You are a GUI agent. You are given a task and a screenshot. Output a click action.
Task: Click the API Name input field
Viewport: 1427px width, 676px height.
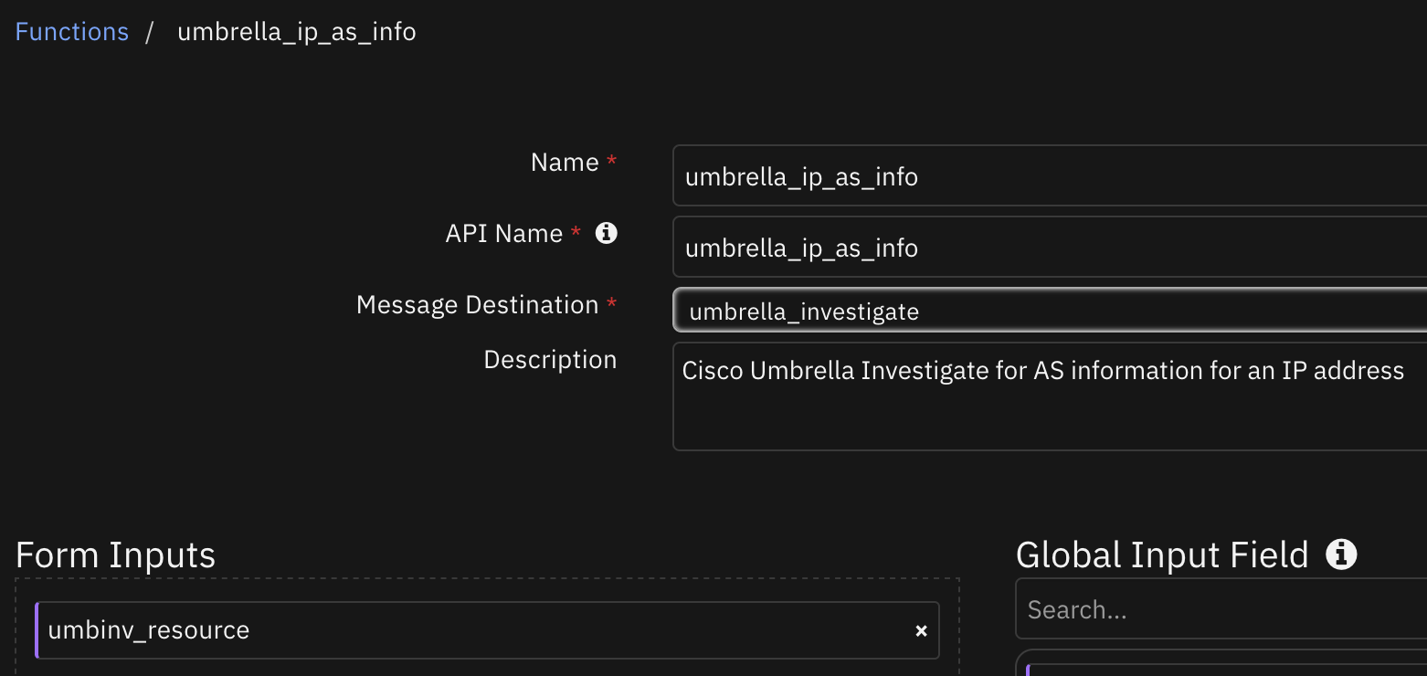(x=1050, y=247)
